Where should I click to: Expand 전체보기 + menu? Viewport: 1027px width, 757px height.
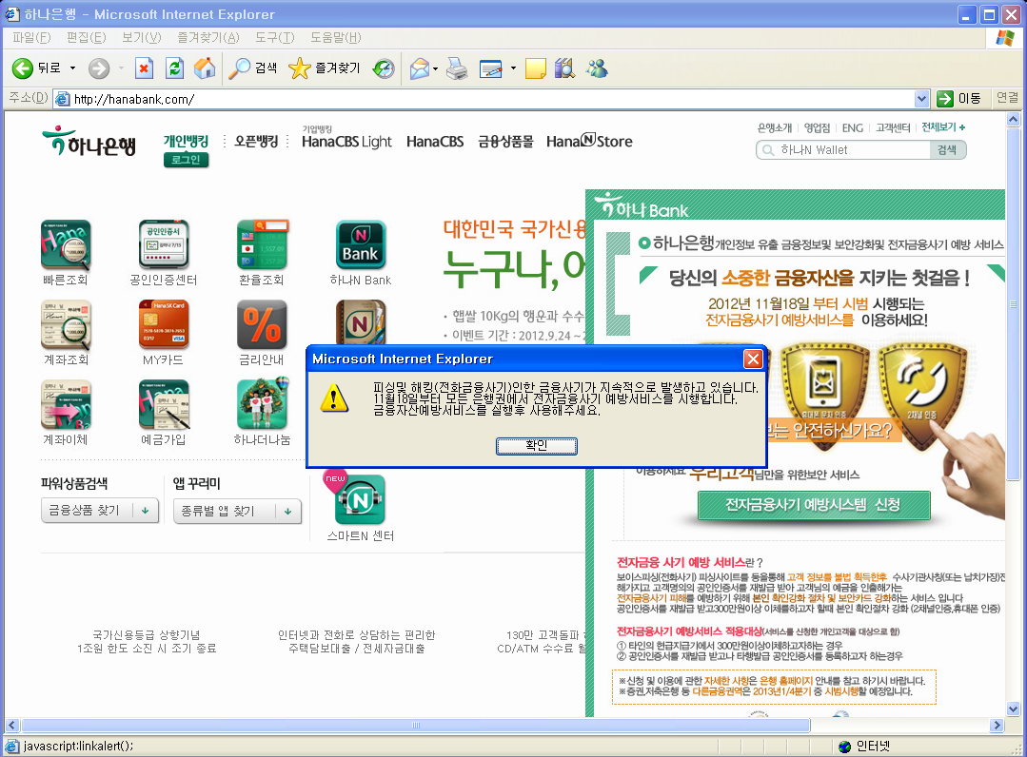click(x=943, y=126)
